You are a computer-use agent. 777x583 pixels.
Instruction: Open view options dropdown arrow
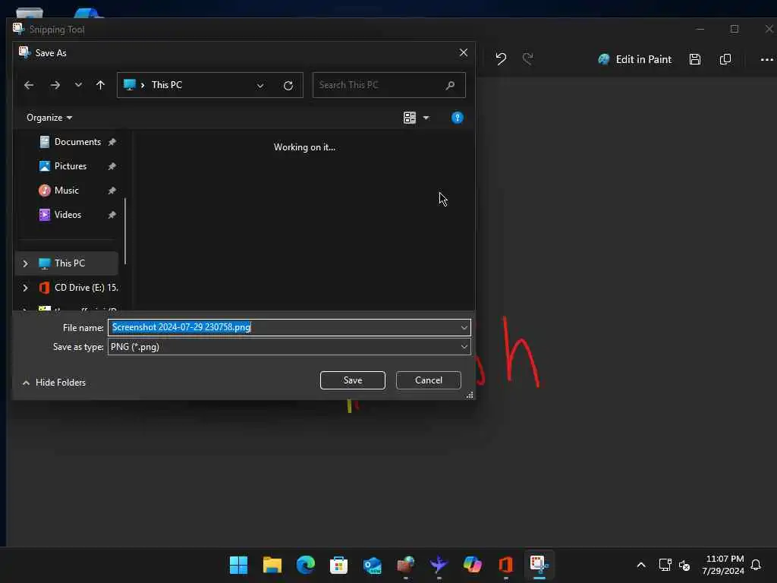coord(426,118)
